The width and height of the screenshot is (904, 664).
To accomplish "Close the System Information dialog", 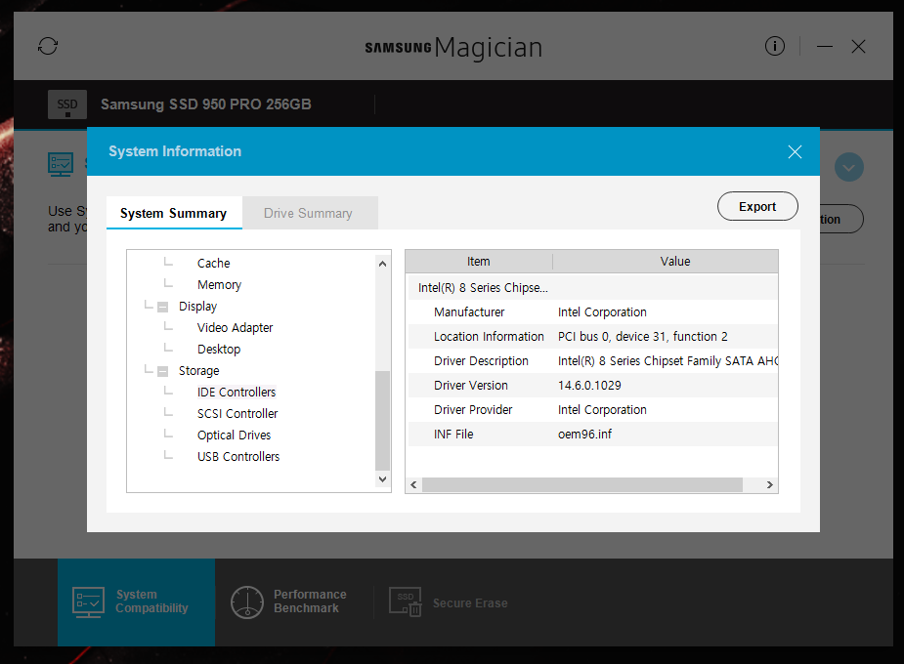I will click(795, 151).
